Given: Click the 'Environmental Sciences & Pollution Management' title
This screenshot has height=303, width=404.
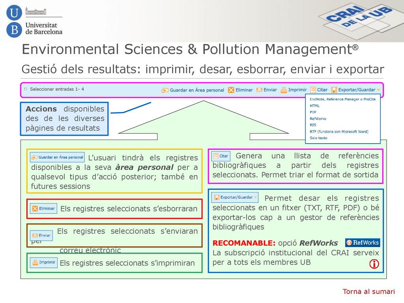Looking at the screenshot, I should (x=190, y=49).
